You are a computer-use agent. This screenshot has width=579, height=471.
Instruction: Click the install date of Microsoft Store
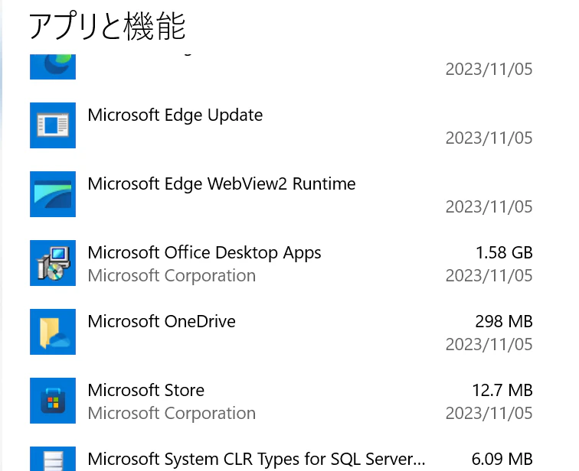coord(489,413)
